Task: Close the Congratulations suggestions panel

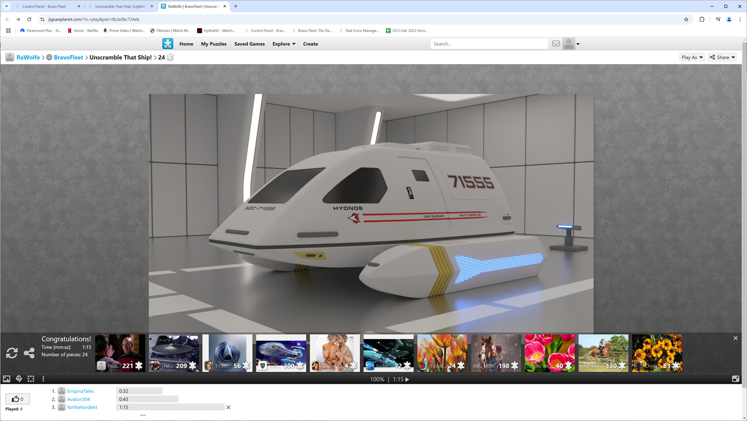Action: pyautogui.click(x=736, y=338)
